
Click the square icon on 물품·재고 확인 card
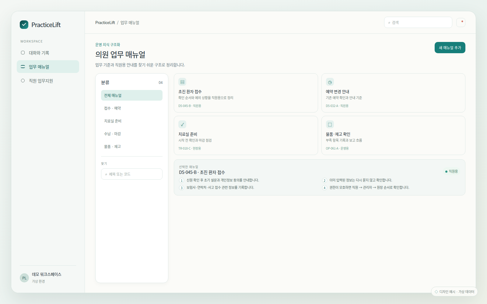pos(330,124)
